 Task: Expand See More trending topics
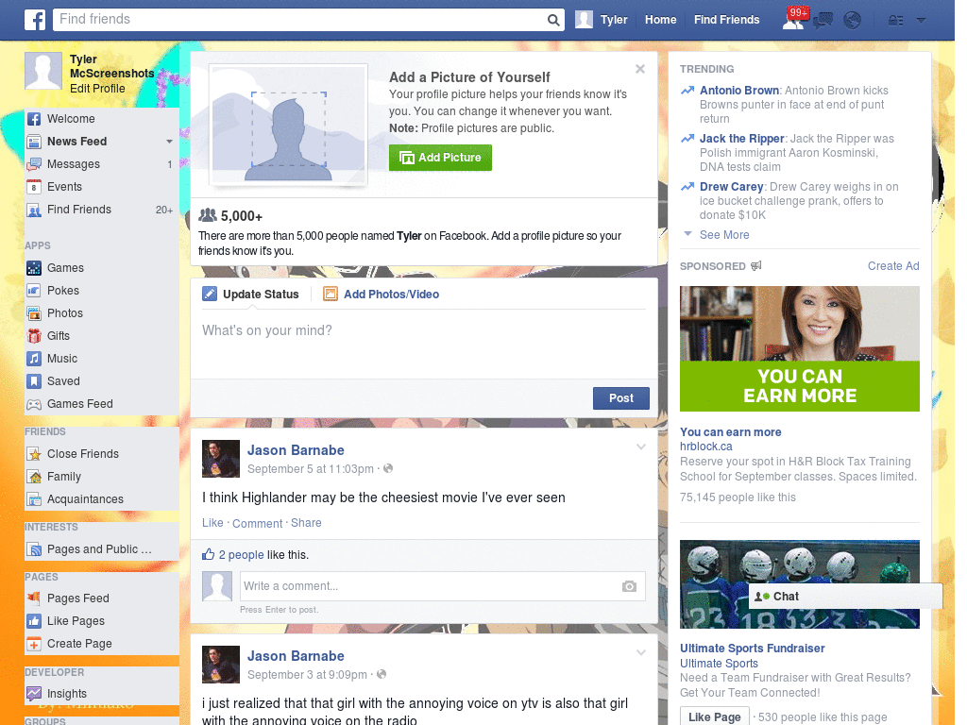pos(724,235)
